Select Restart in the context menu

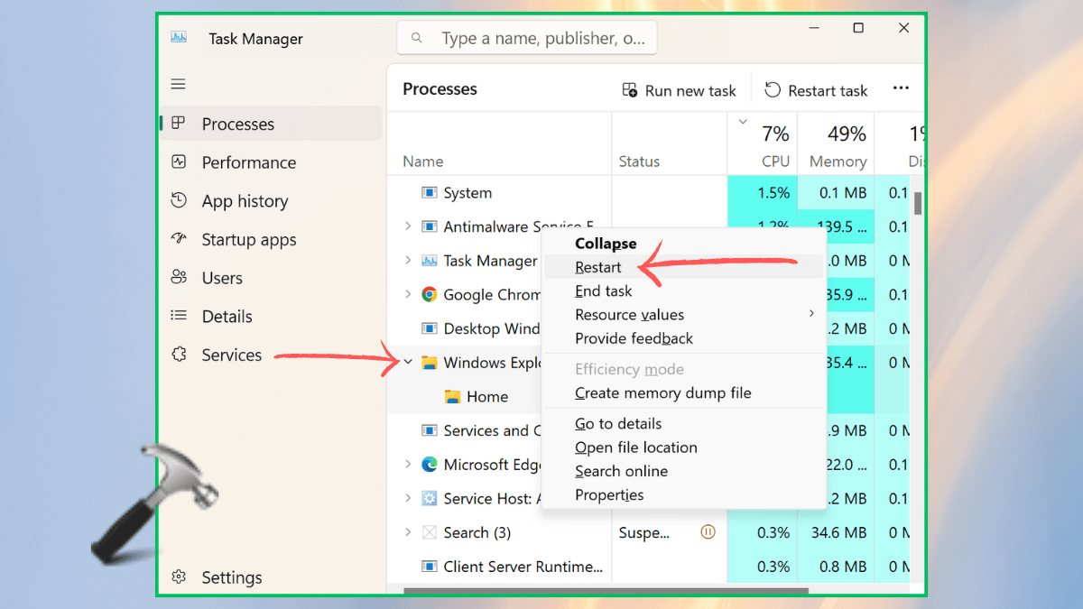click(598, 267)
